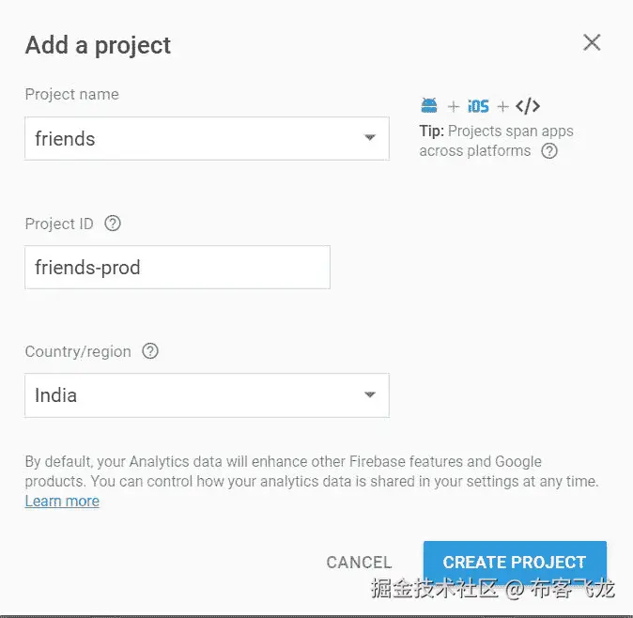This screenshot has width=633, height=618.
Task: Focus the Project ID field friends-prod
Action: 177,268
